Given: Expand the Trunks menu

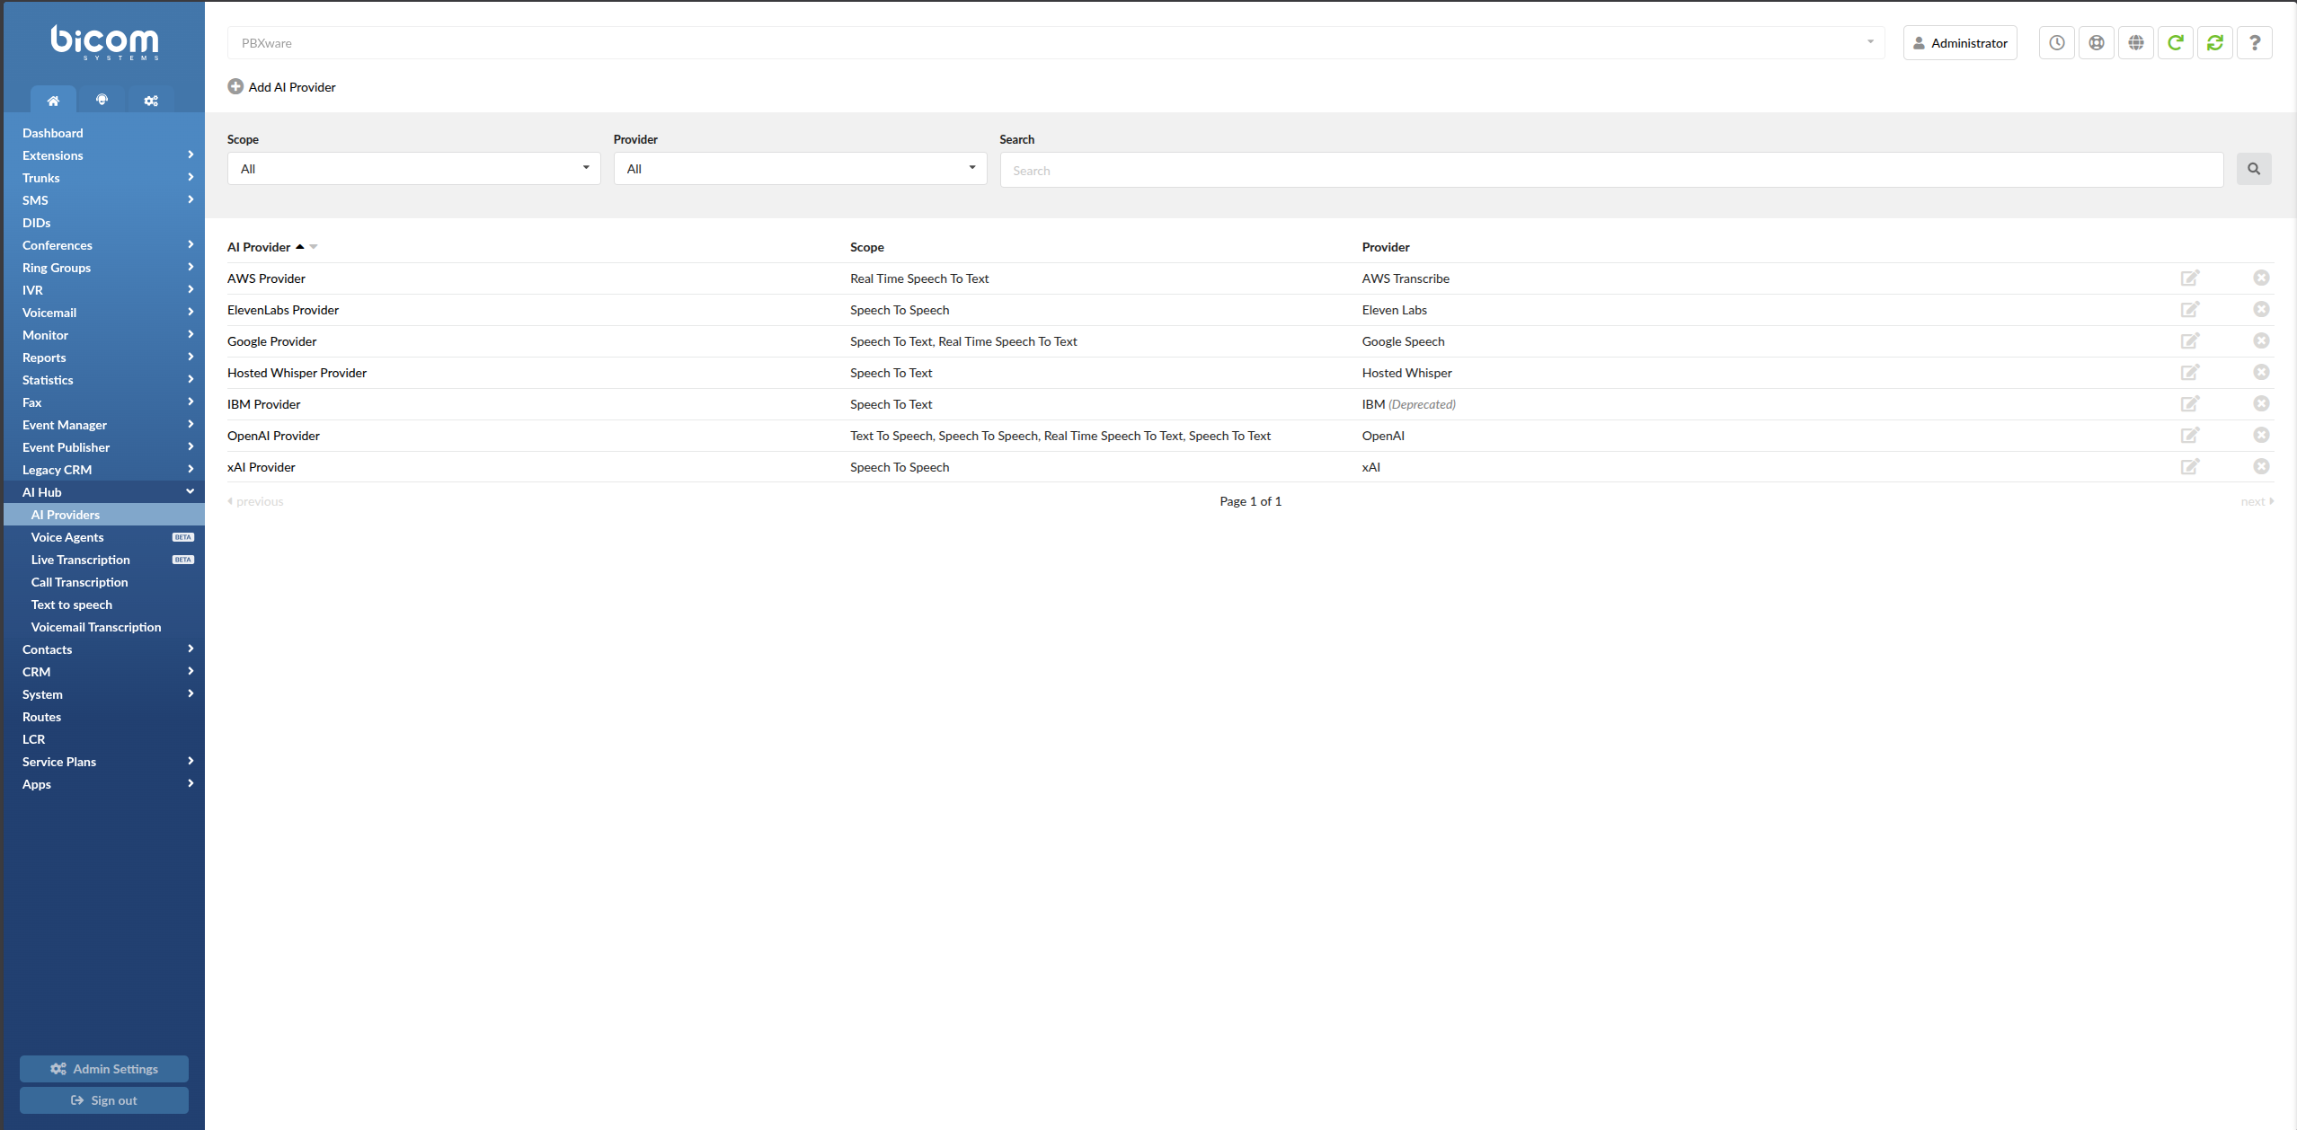Looking at the screenshot, I should tap(104, 178).
